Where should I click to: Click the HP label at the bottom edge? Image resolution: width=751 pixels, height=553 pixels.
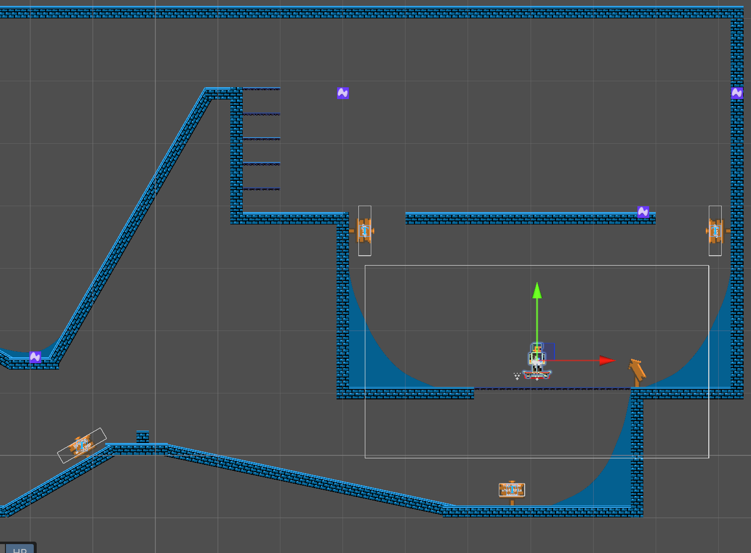[x=20, y=549]
